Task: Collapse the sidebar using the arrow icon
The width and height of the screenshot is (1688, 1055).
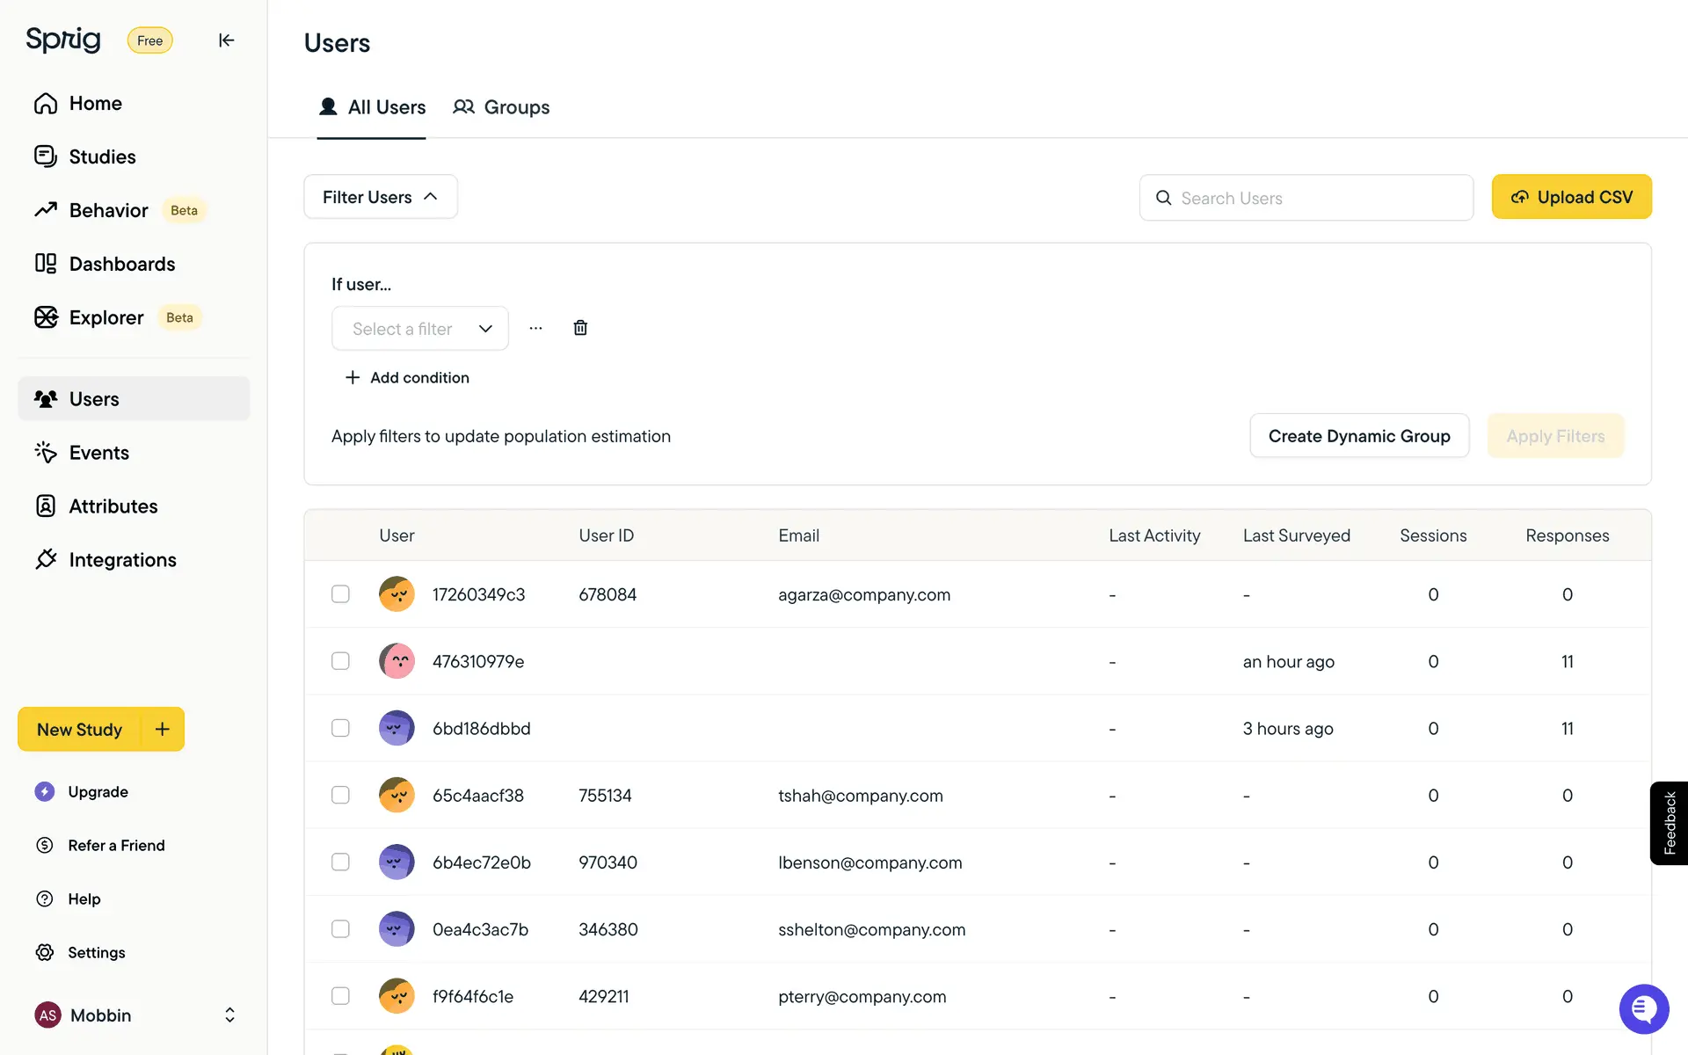Action: point(226,40)
